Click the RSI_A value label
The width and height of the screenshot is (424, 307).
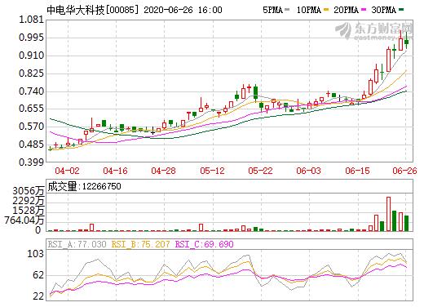coord(77,244)
